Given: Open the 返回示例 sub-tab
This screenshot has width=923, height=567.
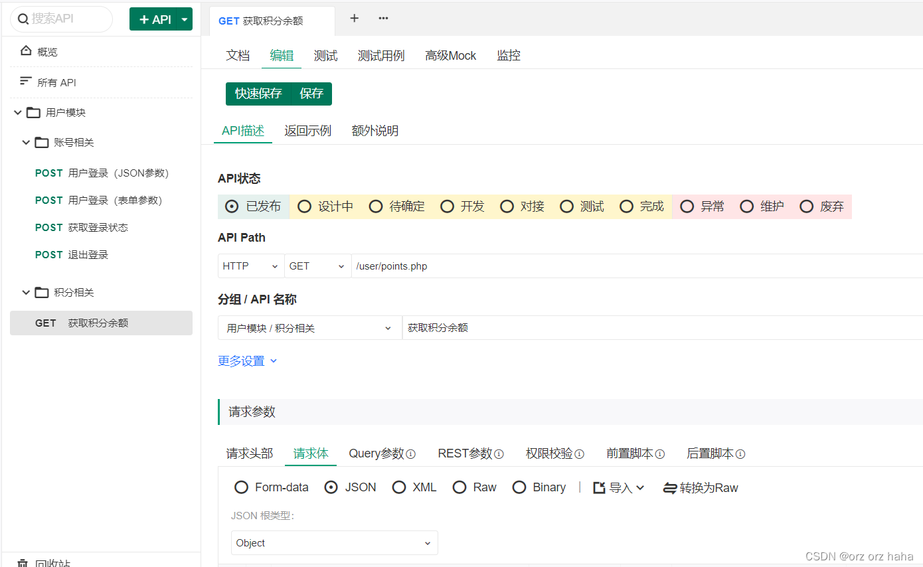Looking at the screenshot, I should click(x=308, y=131).
